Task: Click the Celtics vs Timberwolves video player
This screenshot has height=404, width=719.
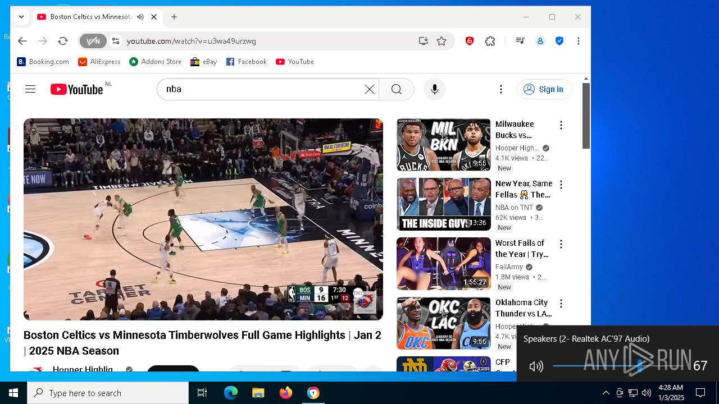Action: [x=203, y=219]
